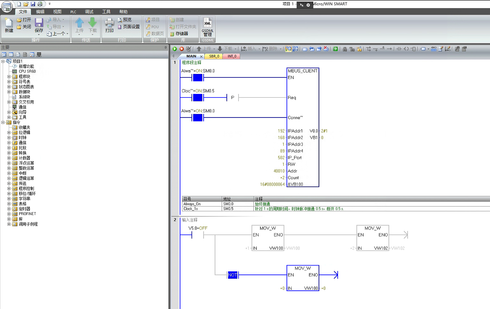
Task: Toggle program status monitoring icon
Action: 288,49
